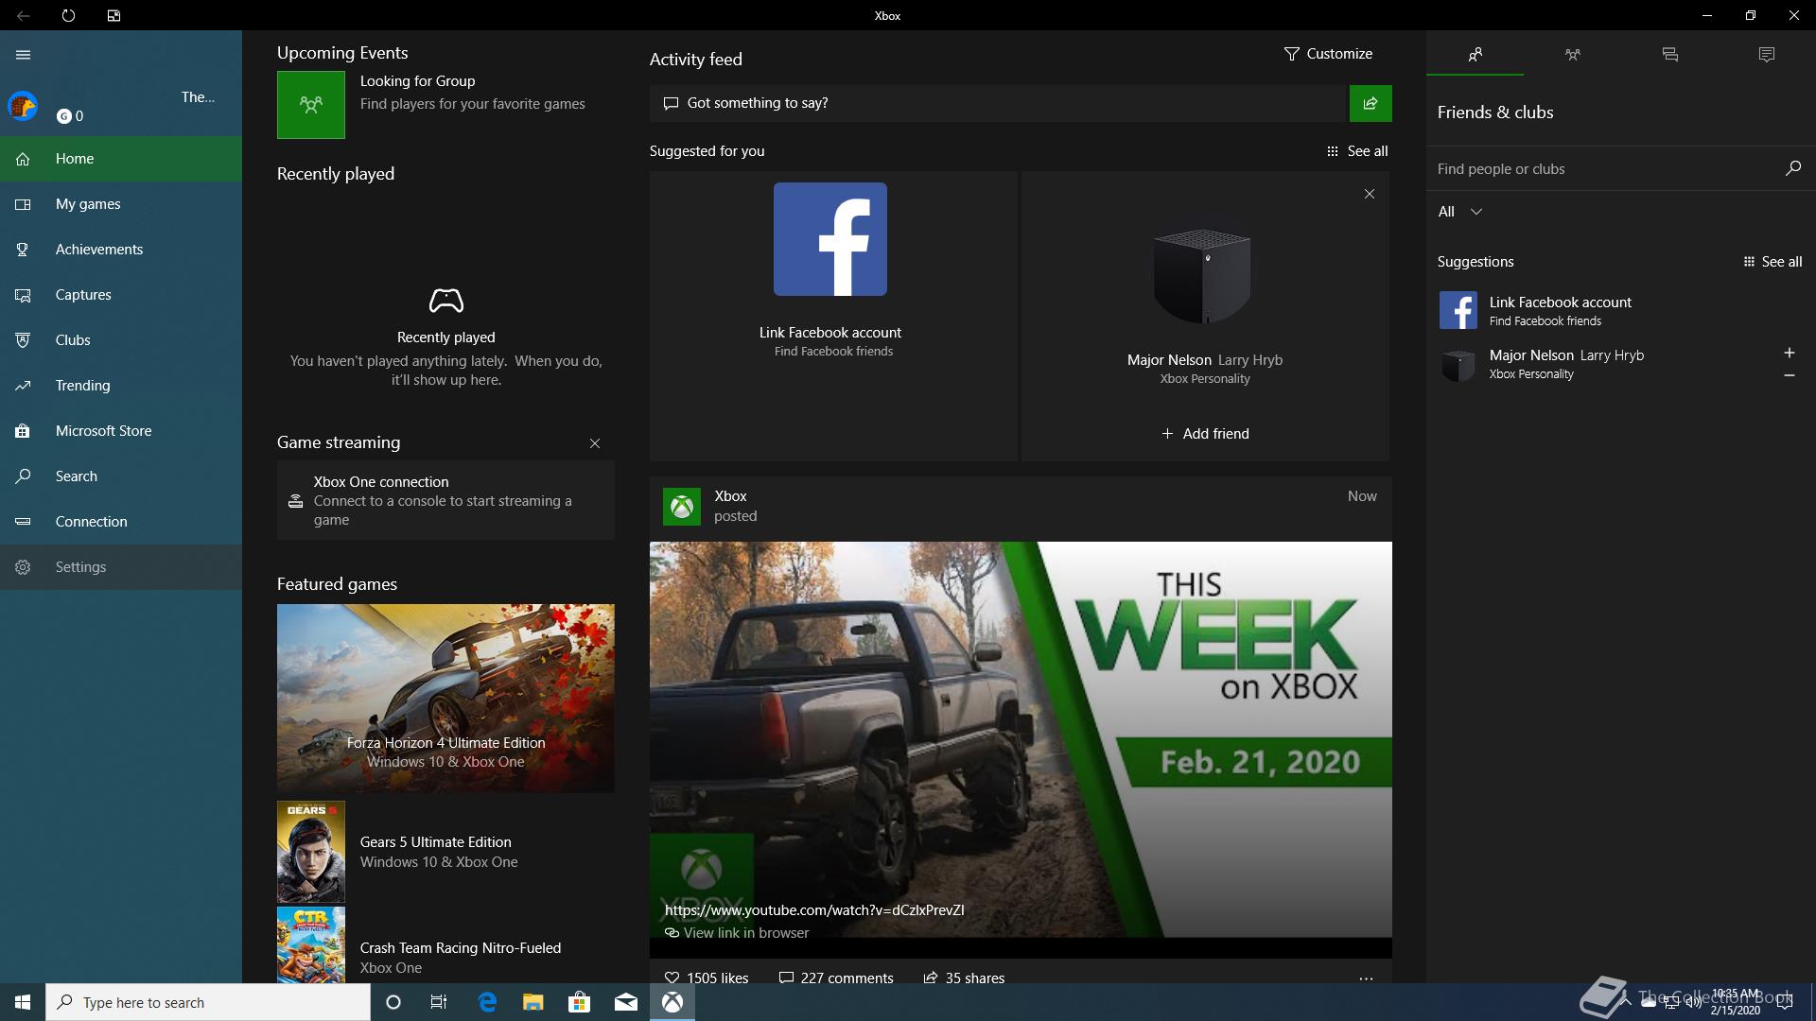Open more options ellipsis on post

[x=1366, y=978]
